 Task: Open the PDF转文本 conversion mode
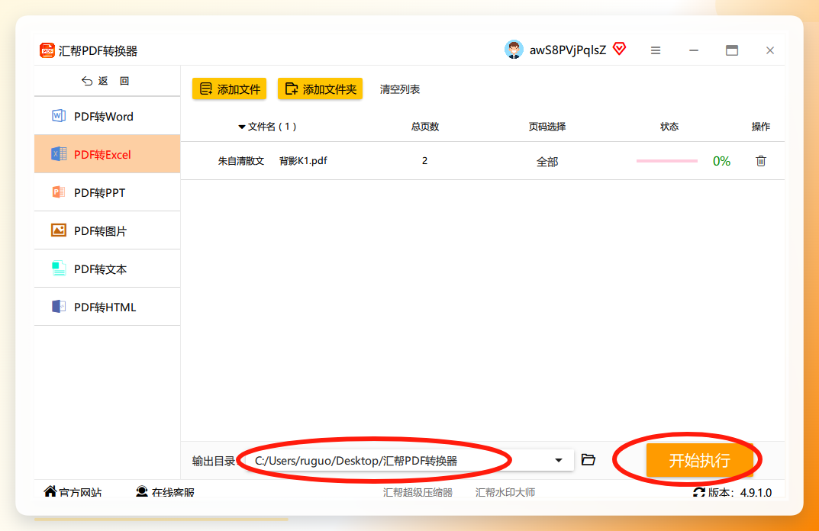[108, 269]
